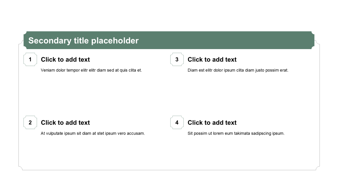Click the notched top-left corner of green banner

pyautogui.click(x=25, y=33)
